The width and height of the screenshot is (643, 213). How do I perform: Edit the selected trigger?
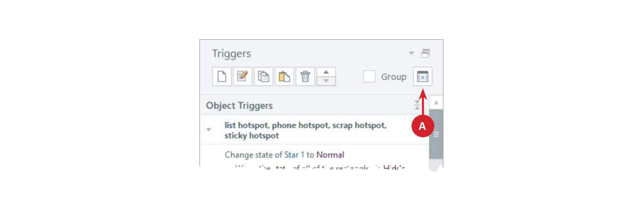[243, 76]
